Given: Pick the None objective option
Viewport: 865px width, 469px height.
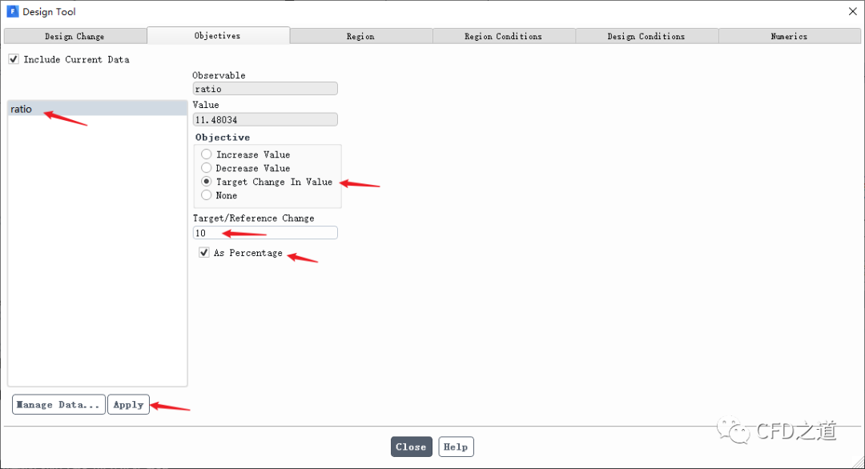Looking at the screenshot, I should coord(207,195).
